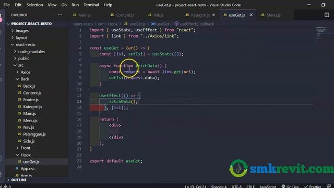
Task: Click Hook in the breadcrumb path
Action: 113,24
